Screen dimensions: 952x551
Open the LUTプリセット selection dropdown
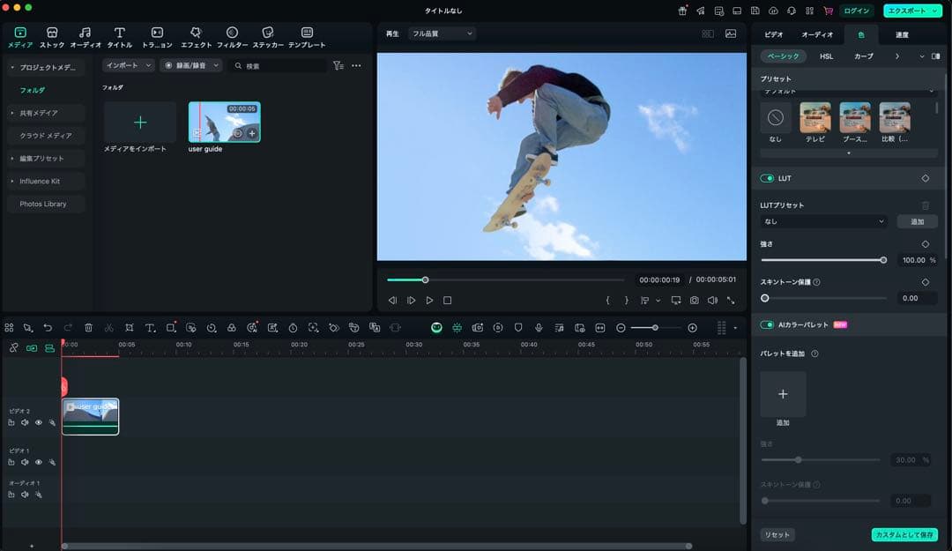pyautogui.click(x=824, y=220)
